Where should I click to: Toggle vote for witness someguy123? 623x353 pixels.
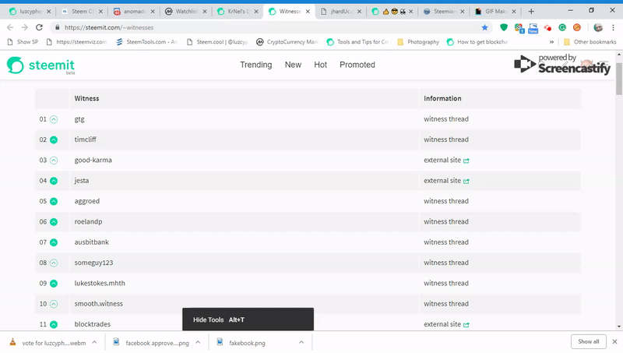54,263
